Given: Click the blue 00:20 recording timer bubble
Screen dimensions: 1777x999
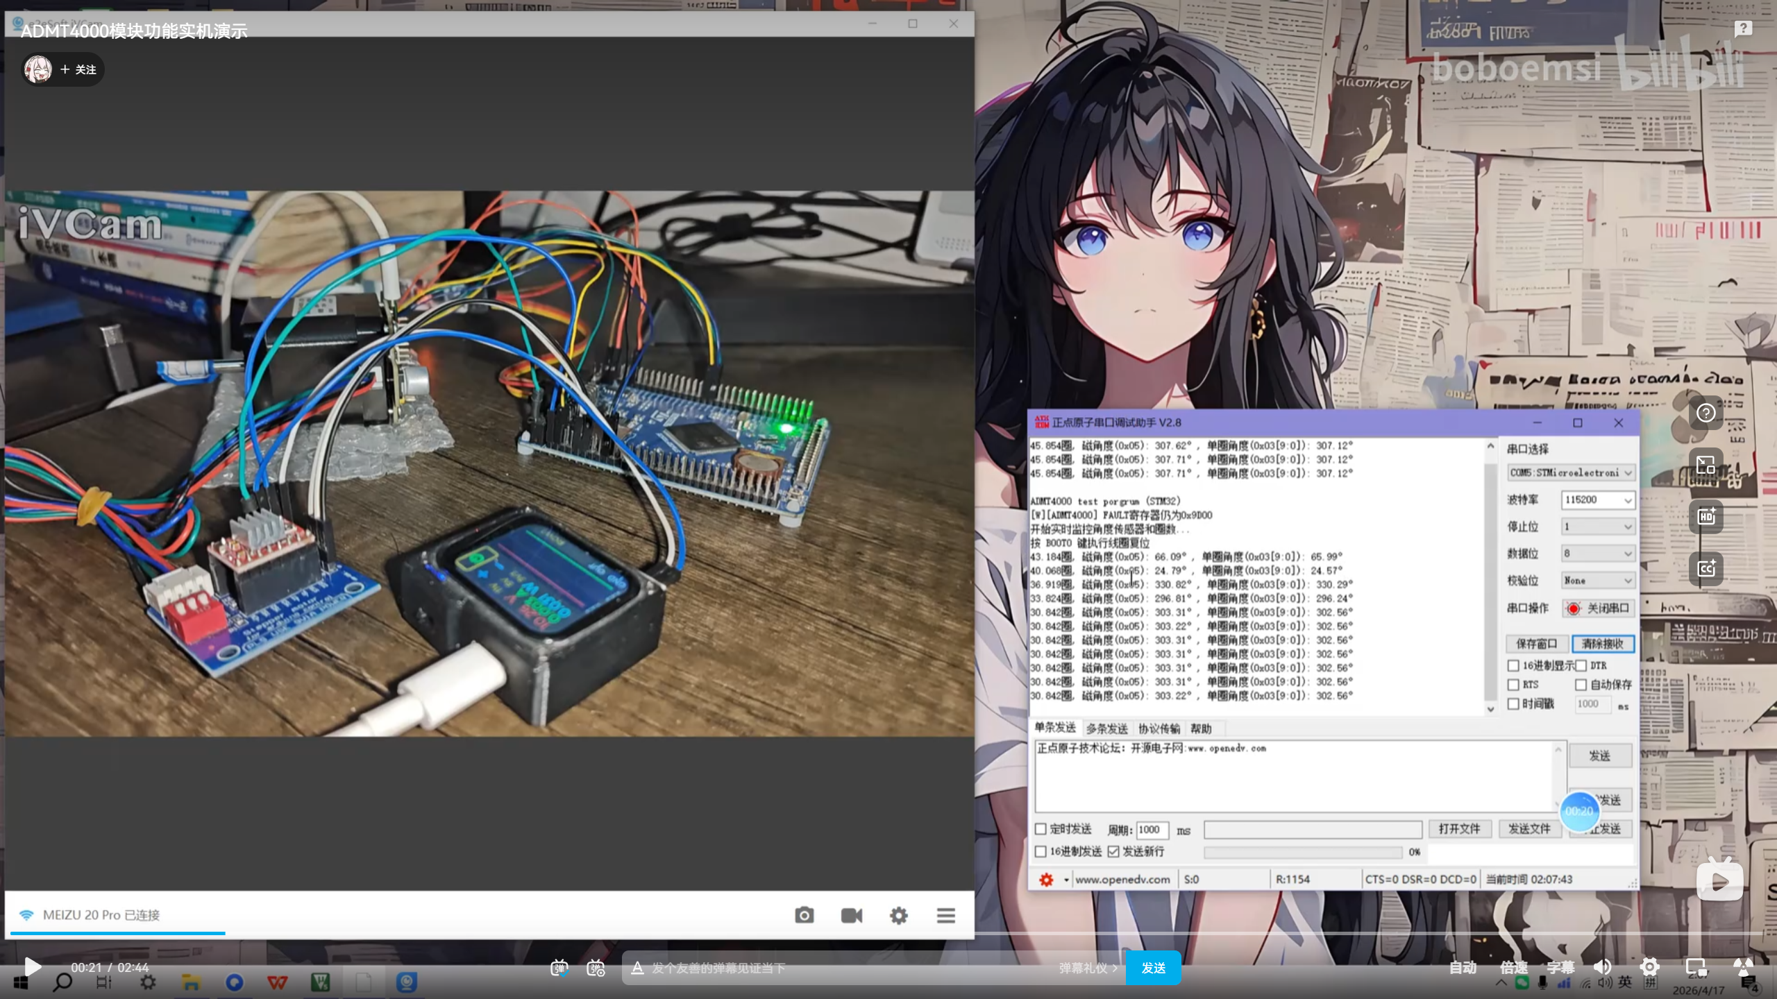Looking at the screenshot, I should [1579, 812].
